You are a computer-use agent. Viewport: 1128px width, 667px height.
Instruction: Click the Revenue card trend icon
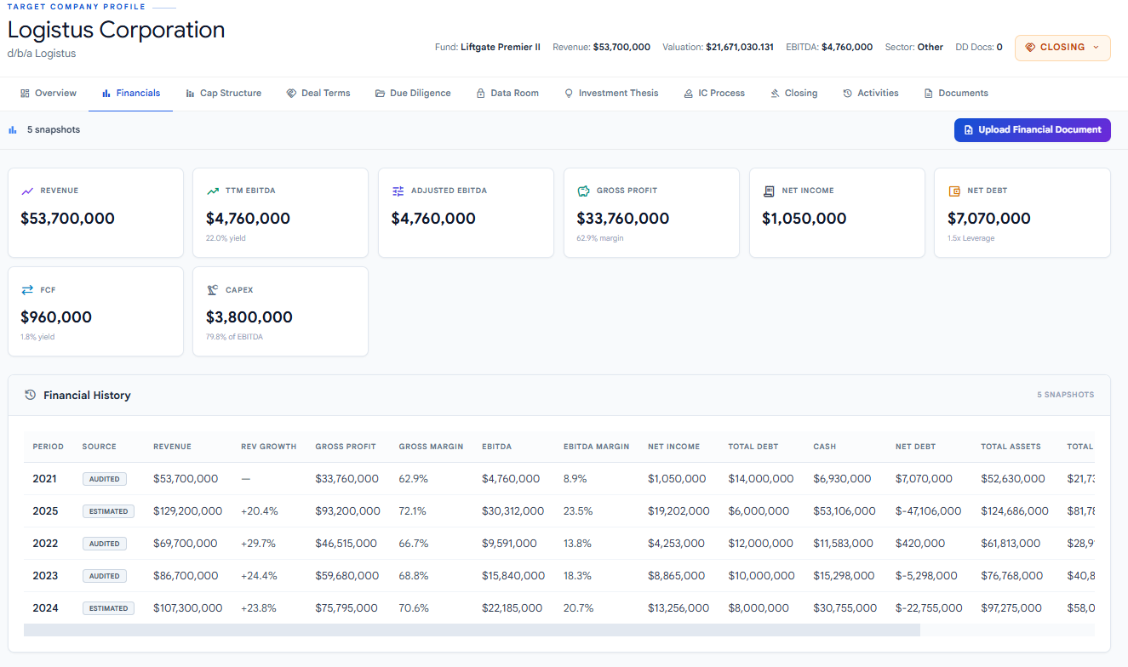27,191
